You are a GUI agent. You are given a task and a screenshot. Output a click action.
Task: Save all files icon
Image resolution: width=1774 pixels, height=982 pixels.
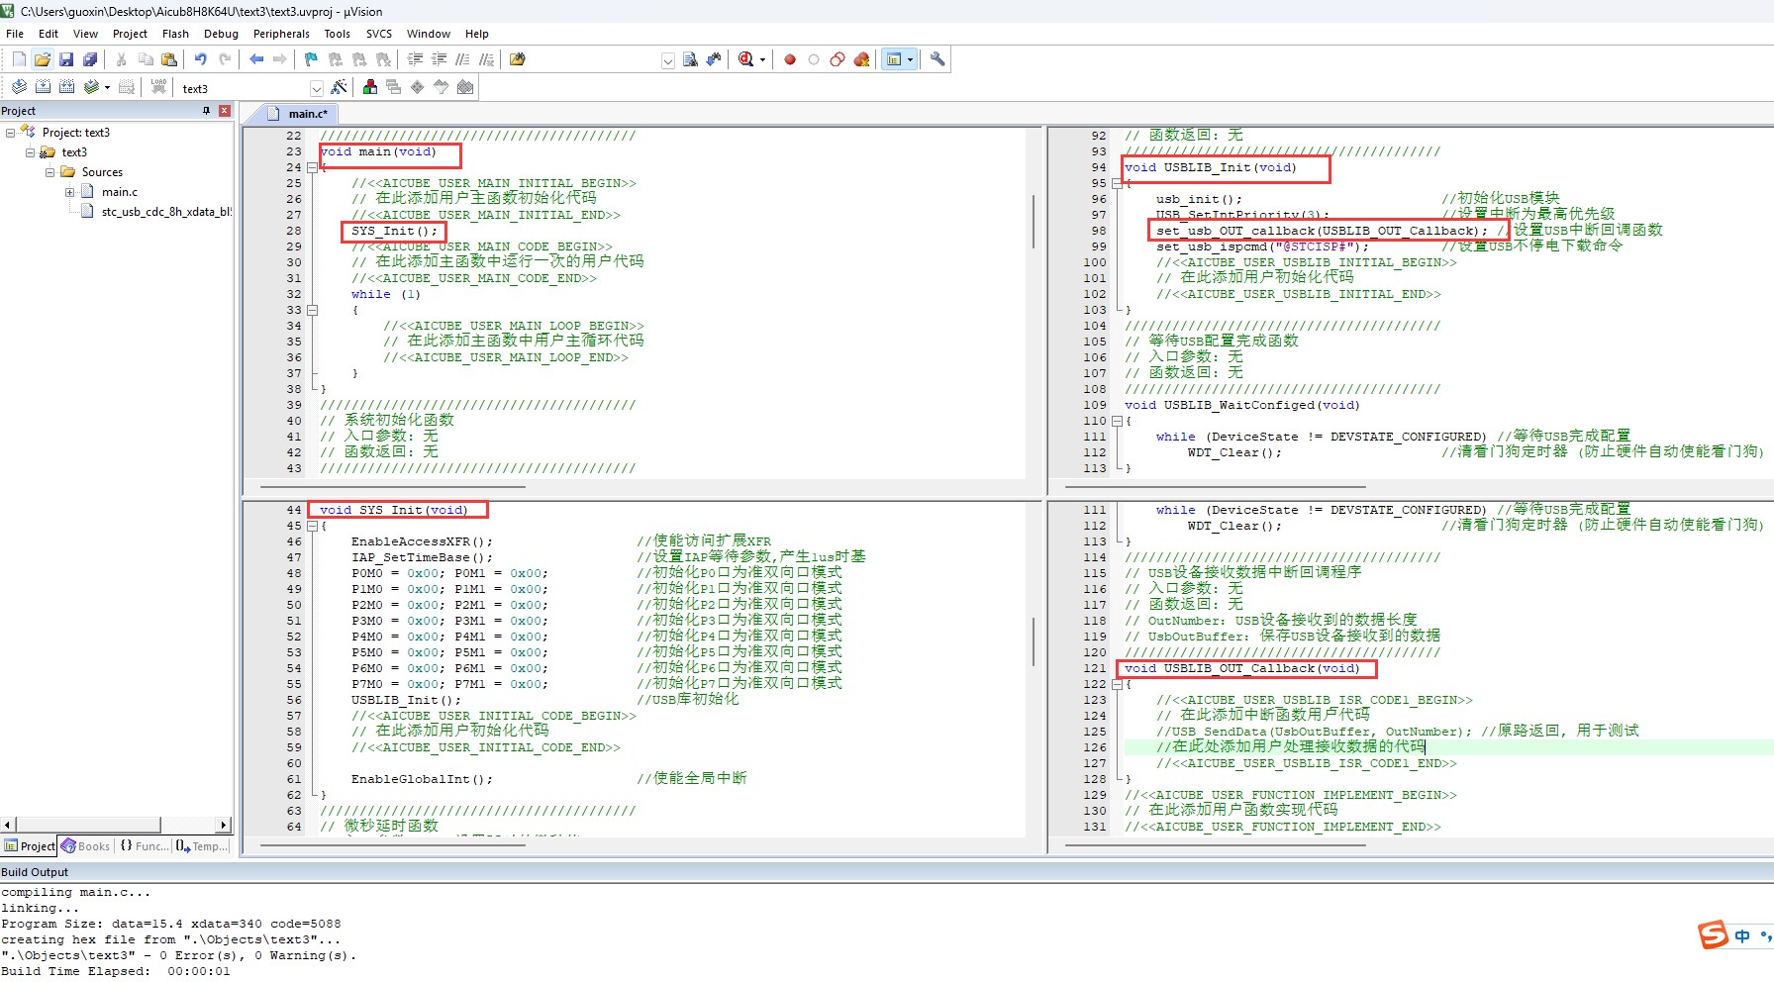tap(90, 59)
